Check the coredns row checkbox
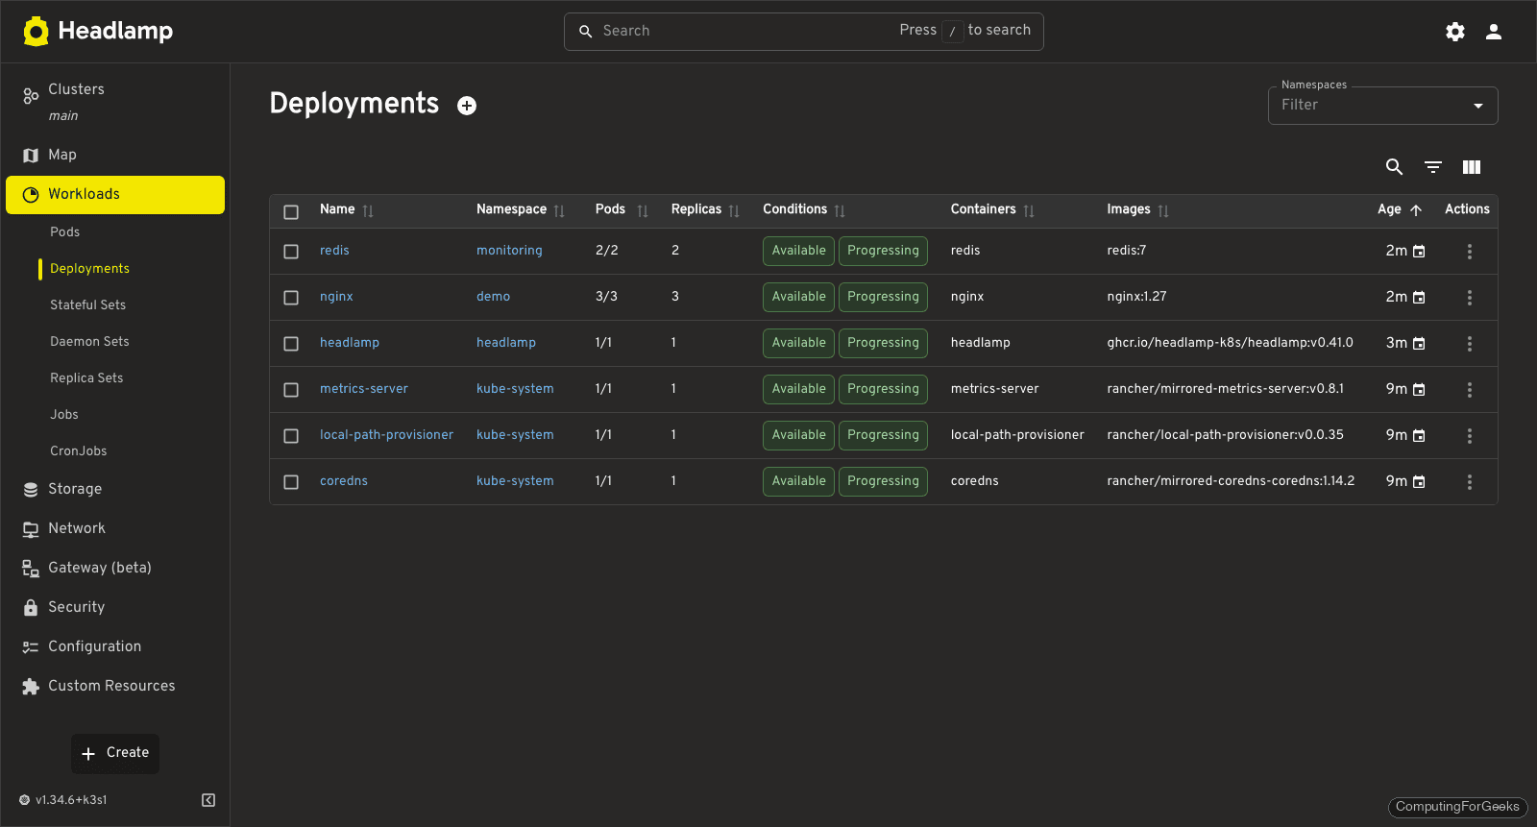 click(291, 482)
